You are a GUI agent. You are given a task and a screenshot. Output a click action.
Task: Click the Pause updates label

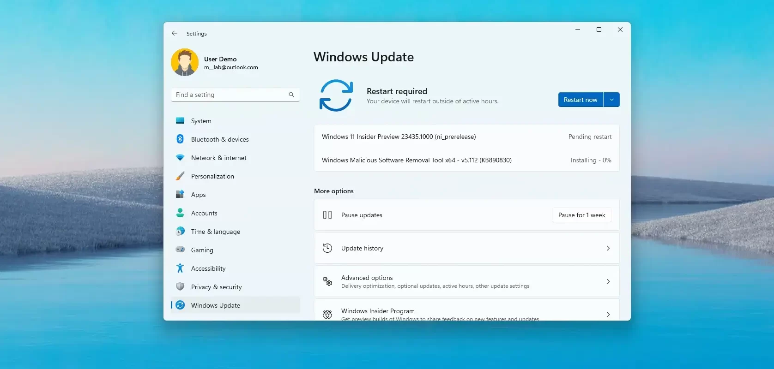coord(362,215)
